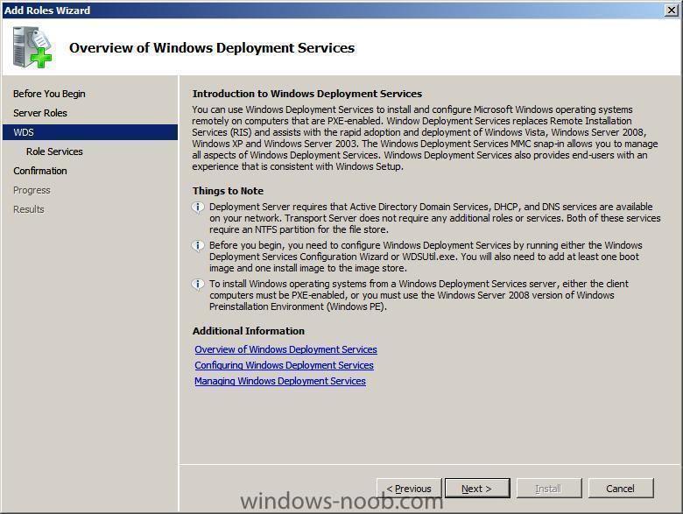Screen dimensions: 683x514
Task: Select the WDS step in sidebar
Action: 90,132
